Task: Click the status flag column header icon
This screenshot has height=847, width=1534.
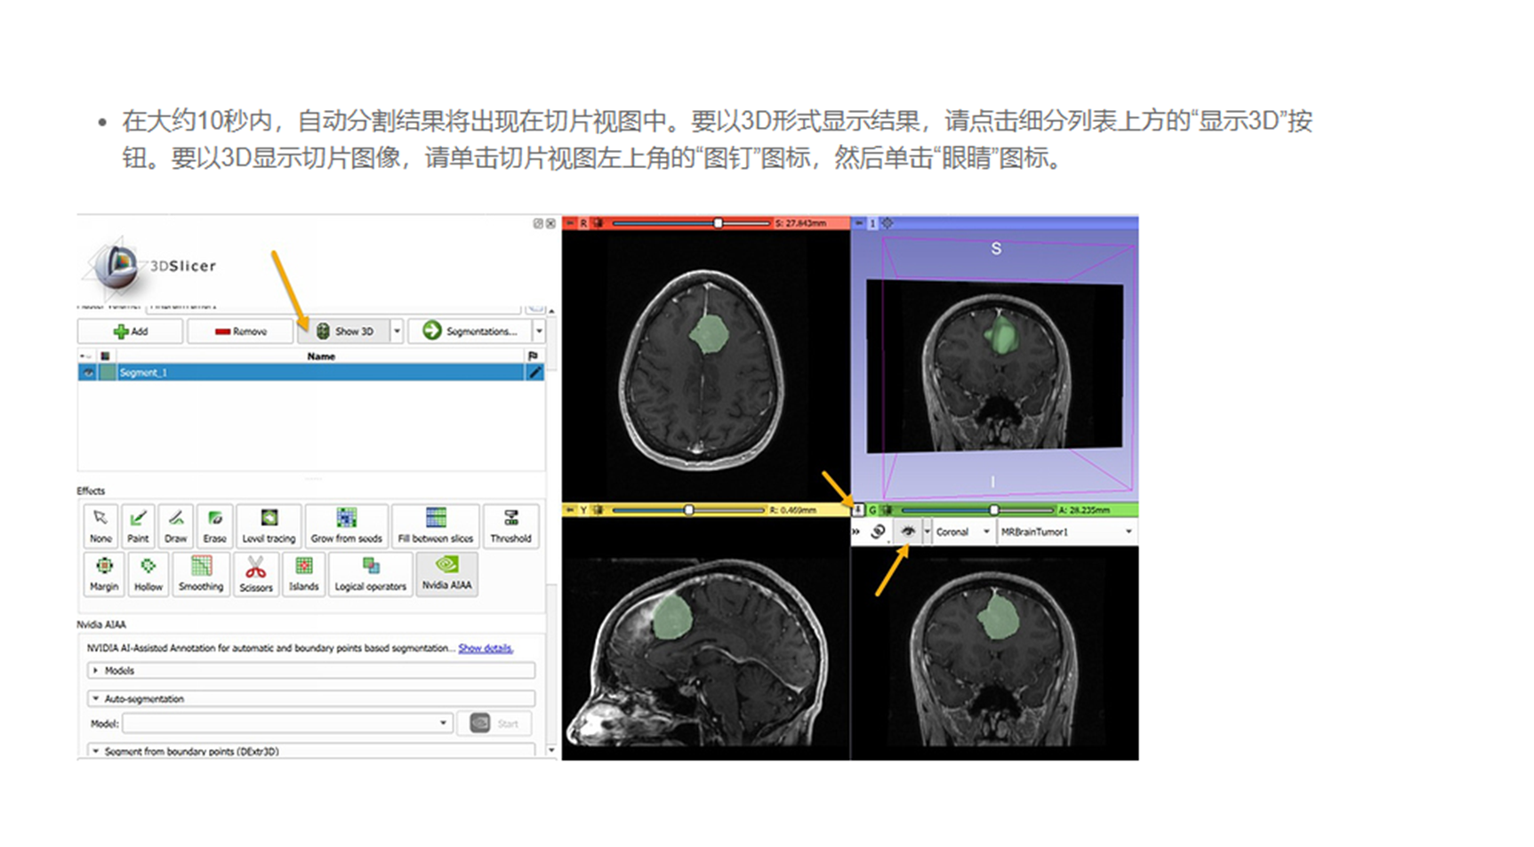Action: 533,356
